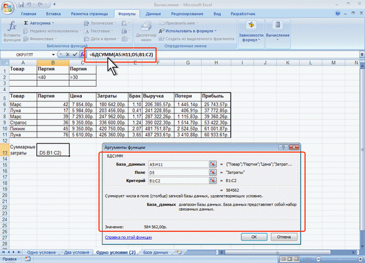This screenshot has height=263, width=365.
Task: Open Text (Текстовые) functions list
Action: (99, 31)
